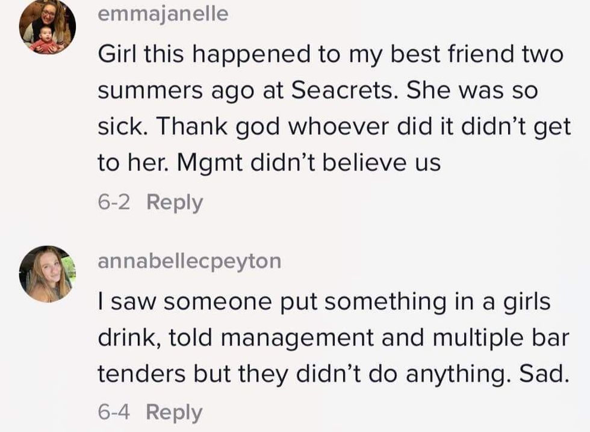Reply to emmajanelle's comment
This screenshot has width=590, height=432.
click(175, 202)
